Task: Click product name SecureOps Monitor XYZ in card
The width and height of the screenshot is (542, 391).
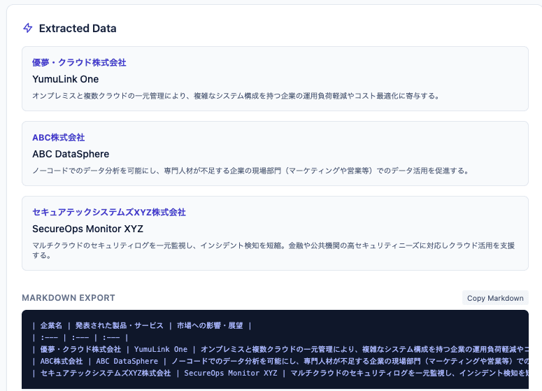Action: [x=87, y=229]
